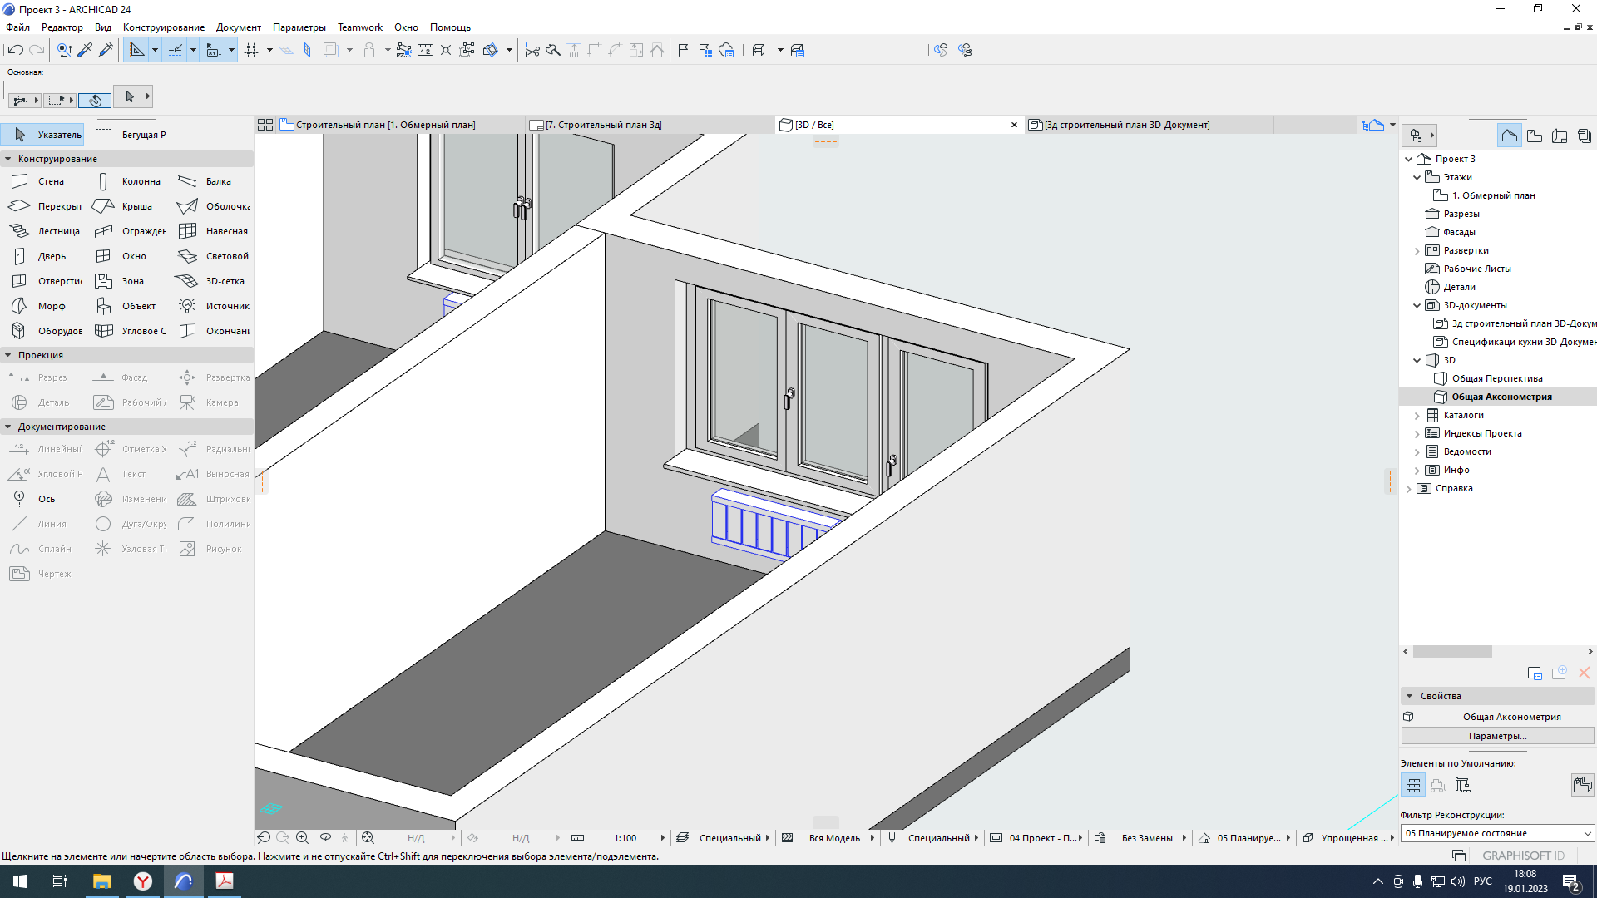Image resolution: width=1597 pixels, height=898 pixels.
Task: Open the Конструирование menu
Action: [x=163, y=27]
